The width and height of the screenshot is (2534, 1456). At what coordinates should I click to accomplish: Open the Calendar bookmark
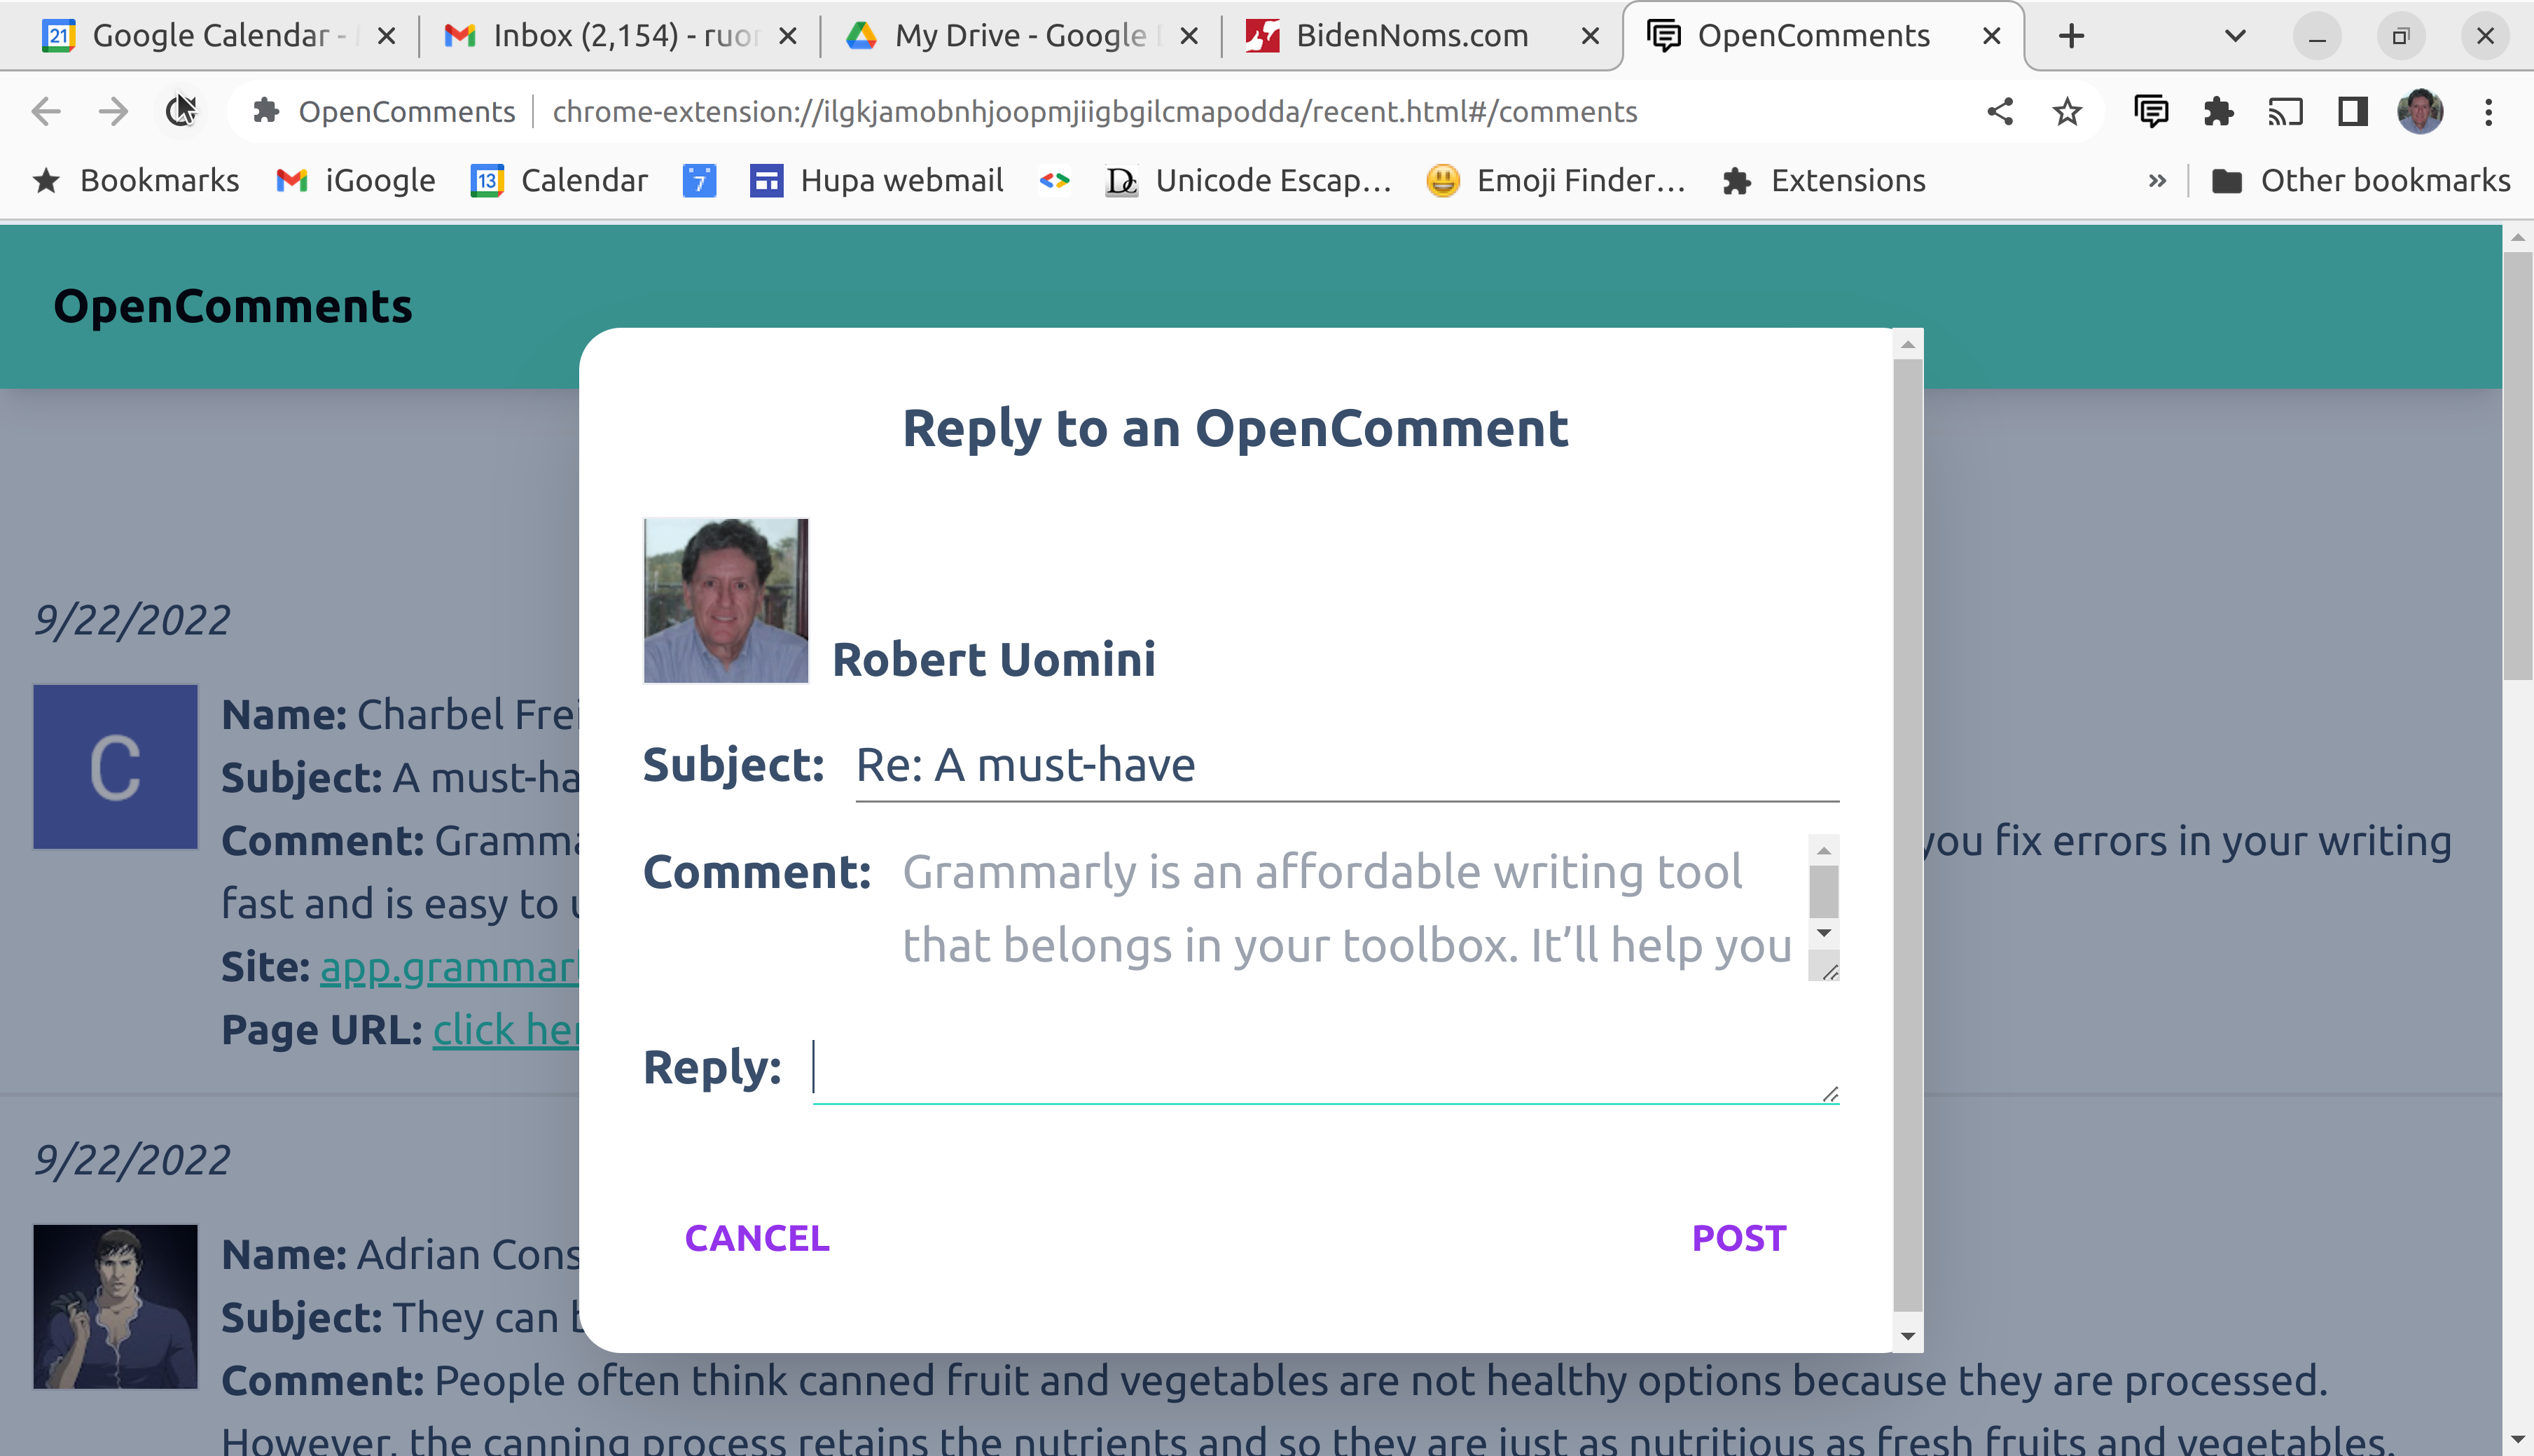tap(560, 181)
